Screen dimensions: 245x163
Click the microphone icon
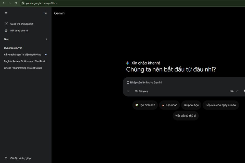point(244,91)
